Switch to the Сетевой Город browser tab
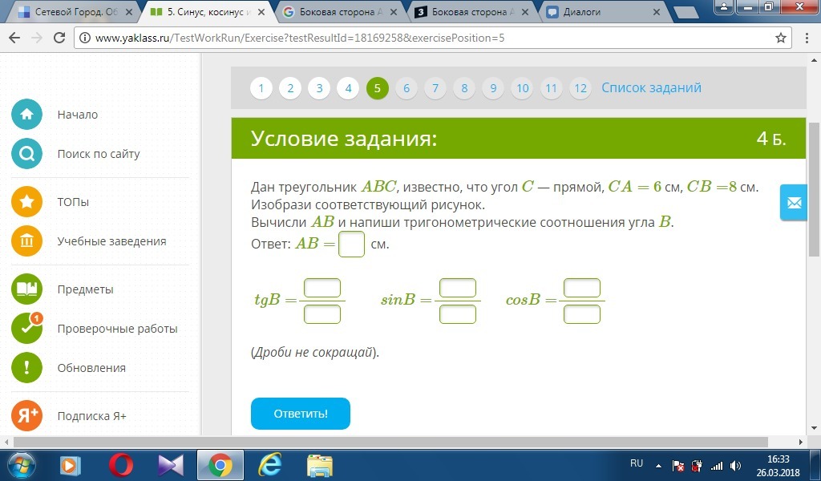Screen dimensions: 821x481 pos(76,12)
